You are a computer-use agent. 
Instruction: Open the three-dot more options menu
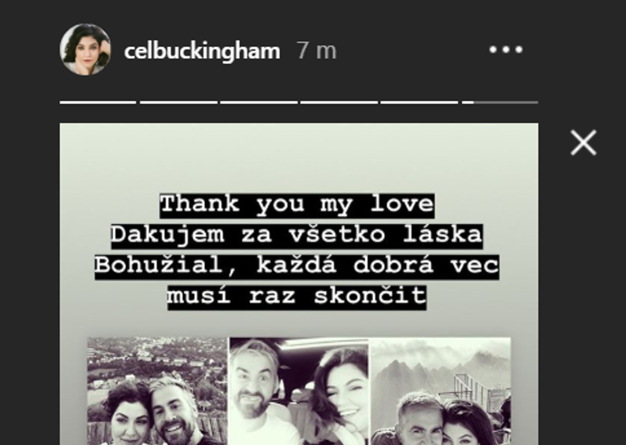(506, 49)
